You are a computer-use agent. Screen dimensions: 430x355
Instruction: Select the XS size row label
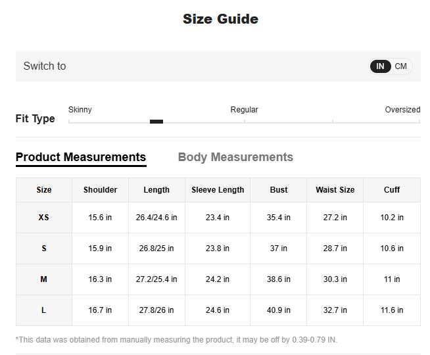(x=44, y=218)
